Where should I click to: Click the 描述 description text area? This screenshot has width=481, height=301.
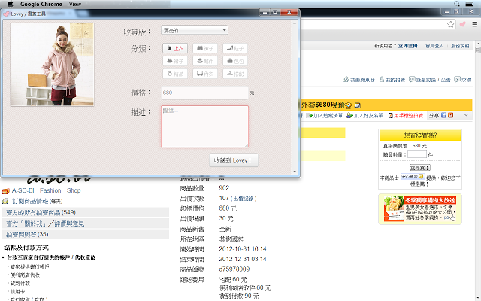pyautogui.click(x=204, y=126)
